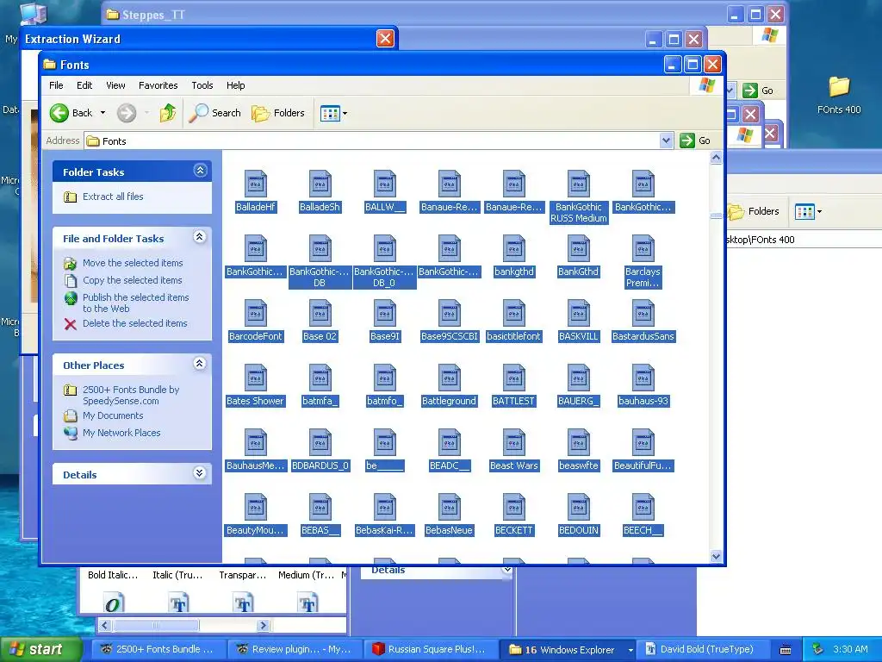Open the Tools menu
882x662 pixels.
point(202,85)
